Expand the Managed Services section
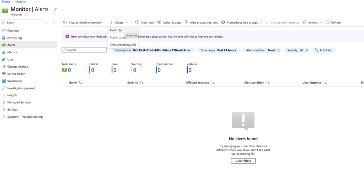Screen dimensions: 364x182 (4, 102)
